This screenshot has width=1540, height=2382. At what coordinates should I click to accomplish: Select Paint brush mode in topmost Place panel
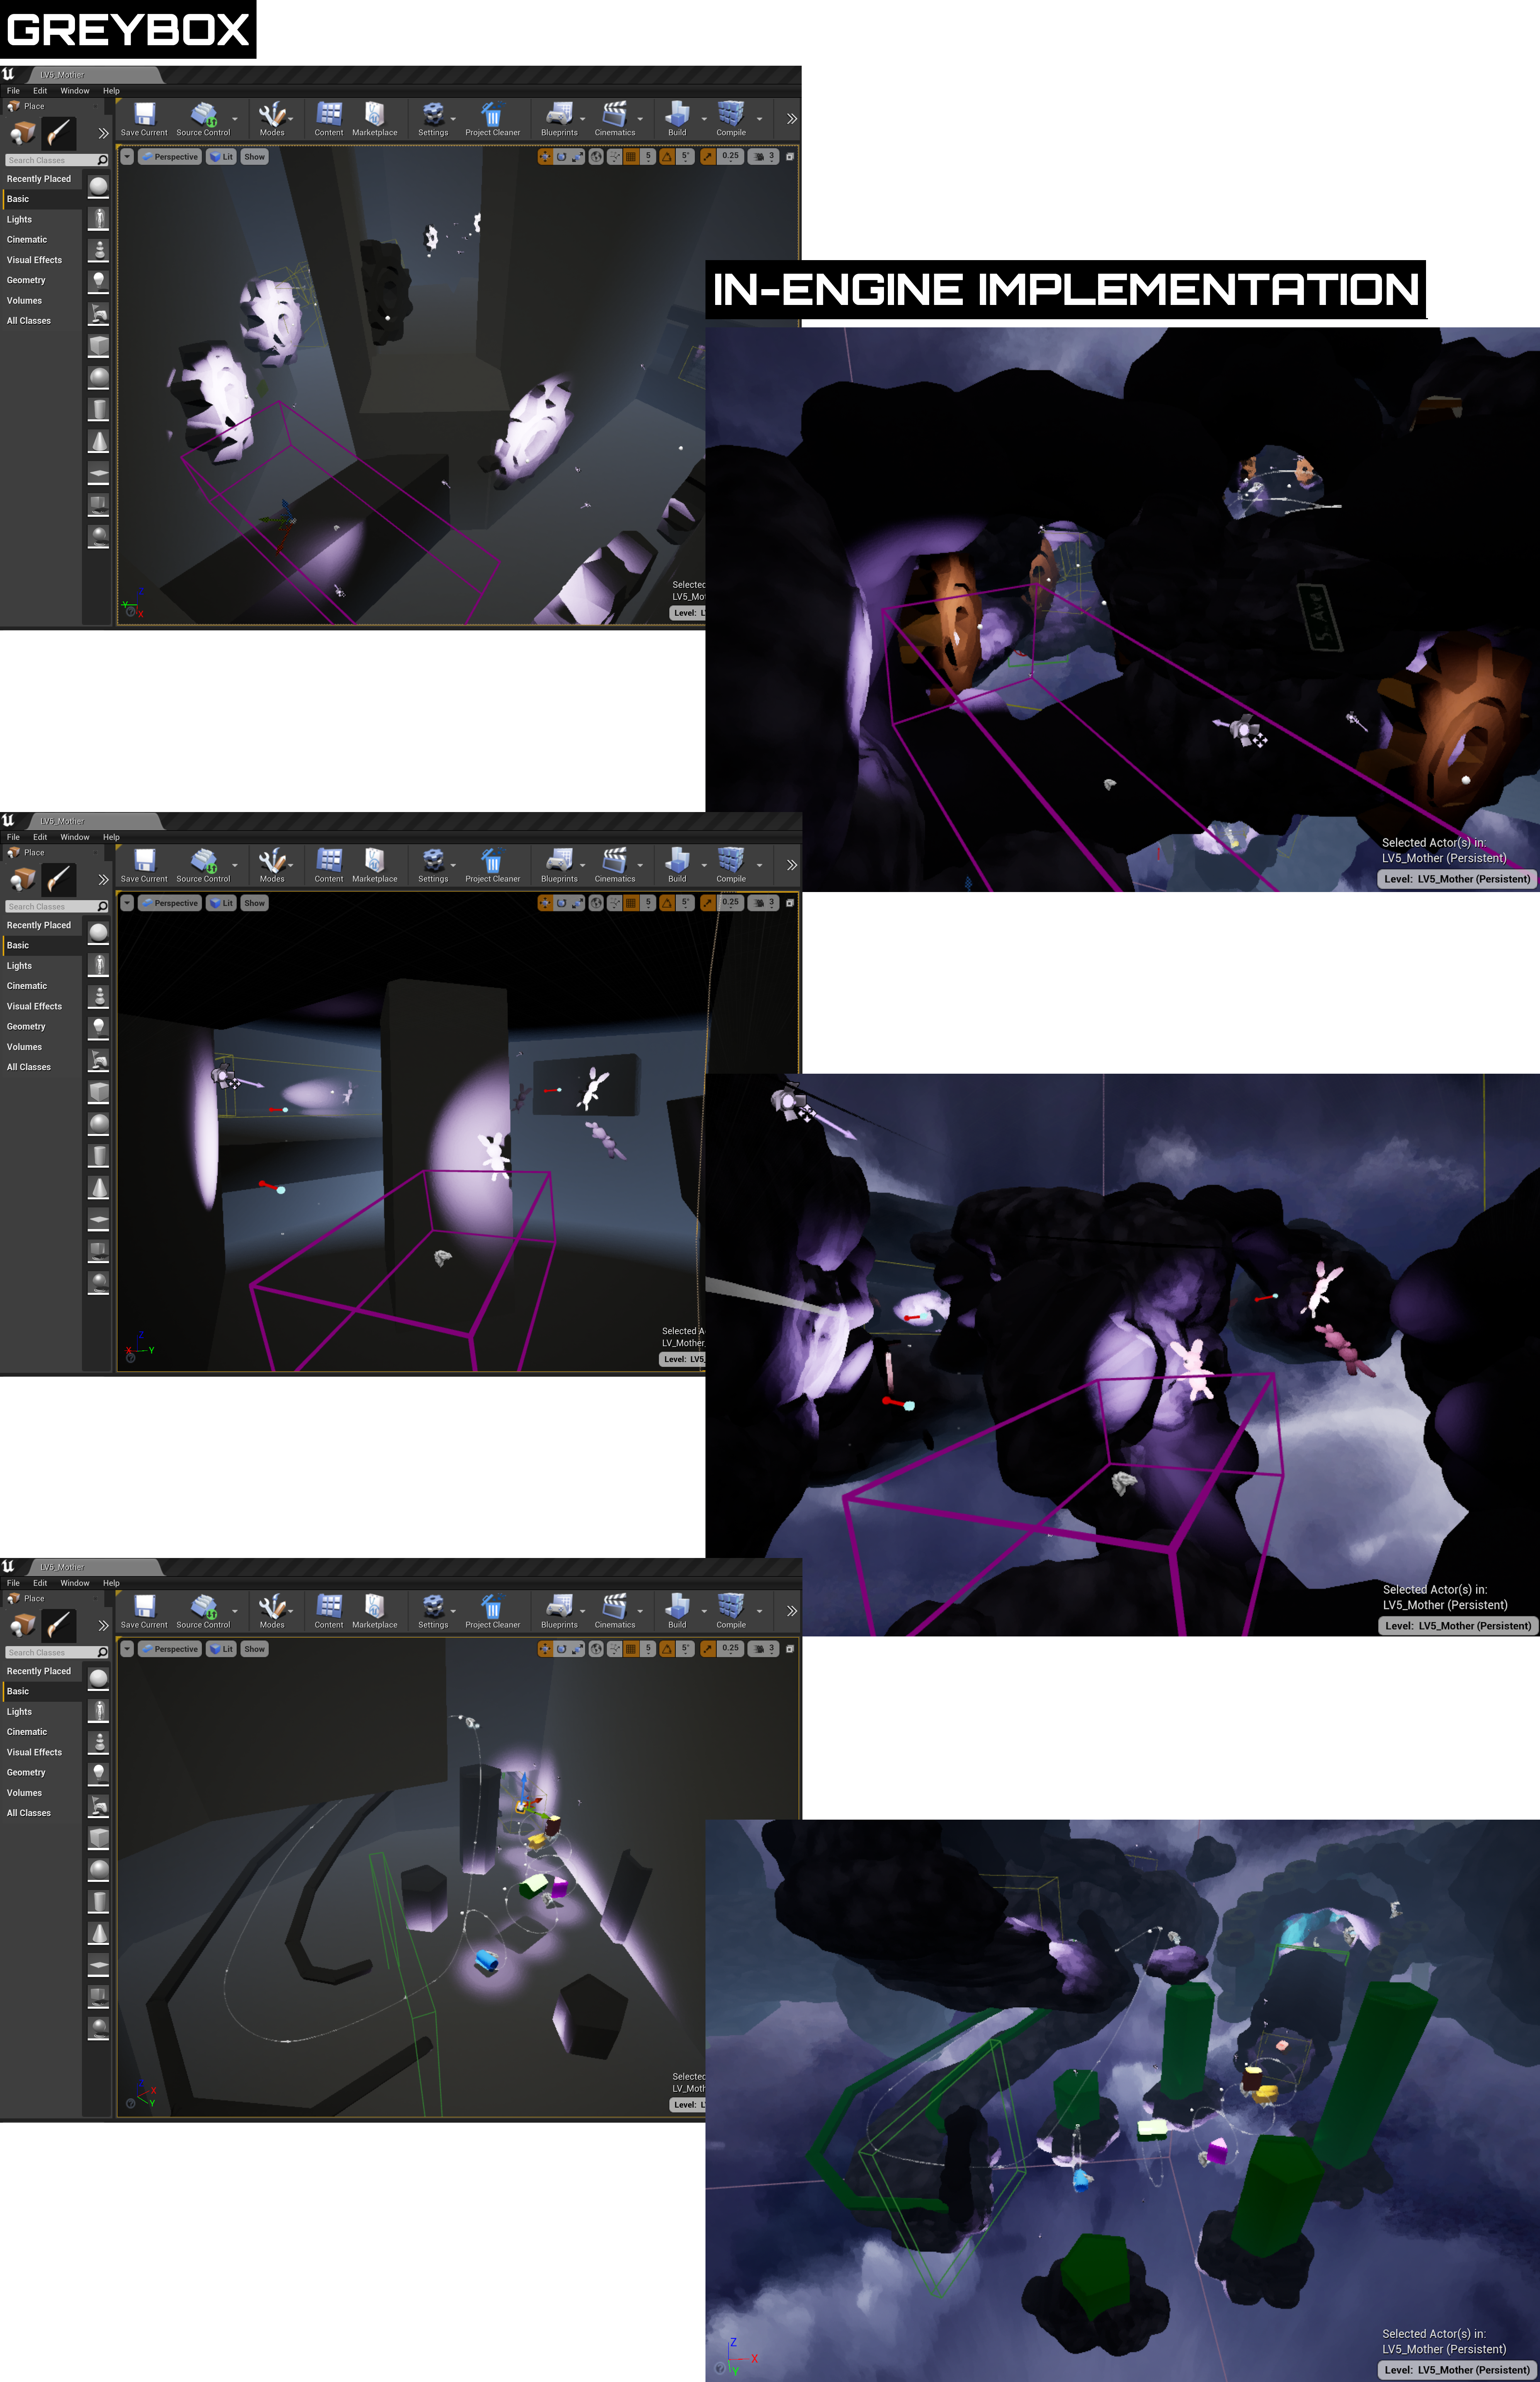[x=59, y=132]
